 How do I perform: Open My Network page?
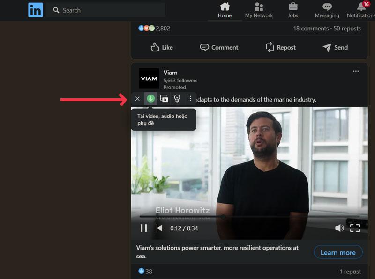(x=259, y=10)
